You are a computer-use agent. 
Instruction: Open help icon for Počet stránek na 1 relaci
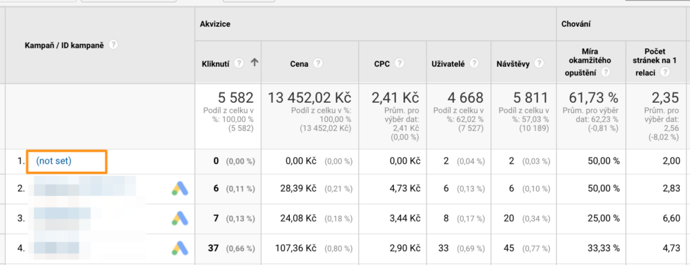(664, 72)
